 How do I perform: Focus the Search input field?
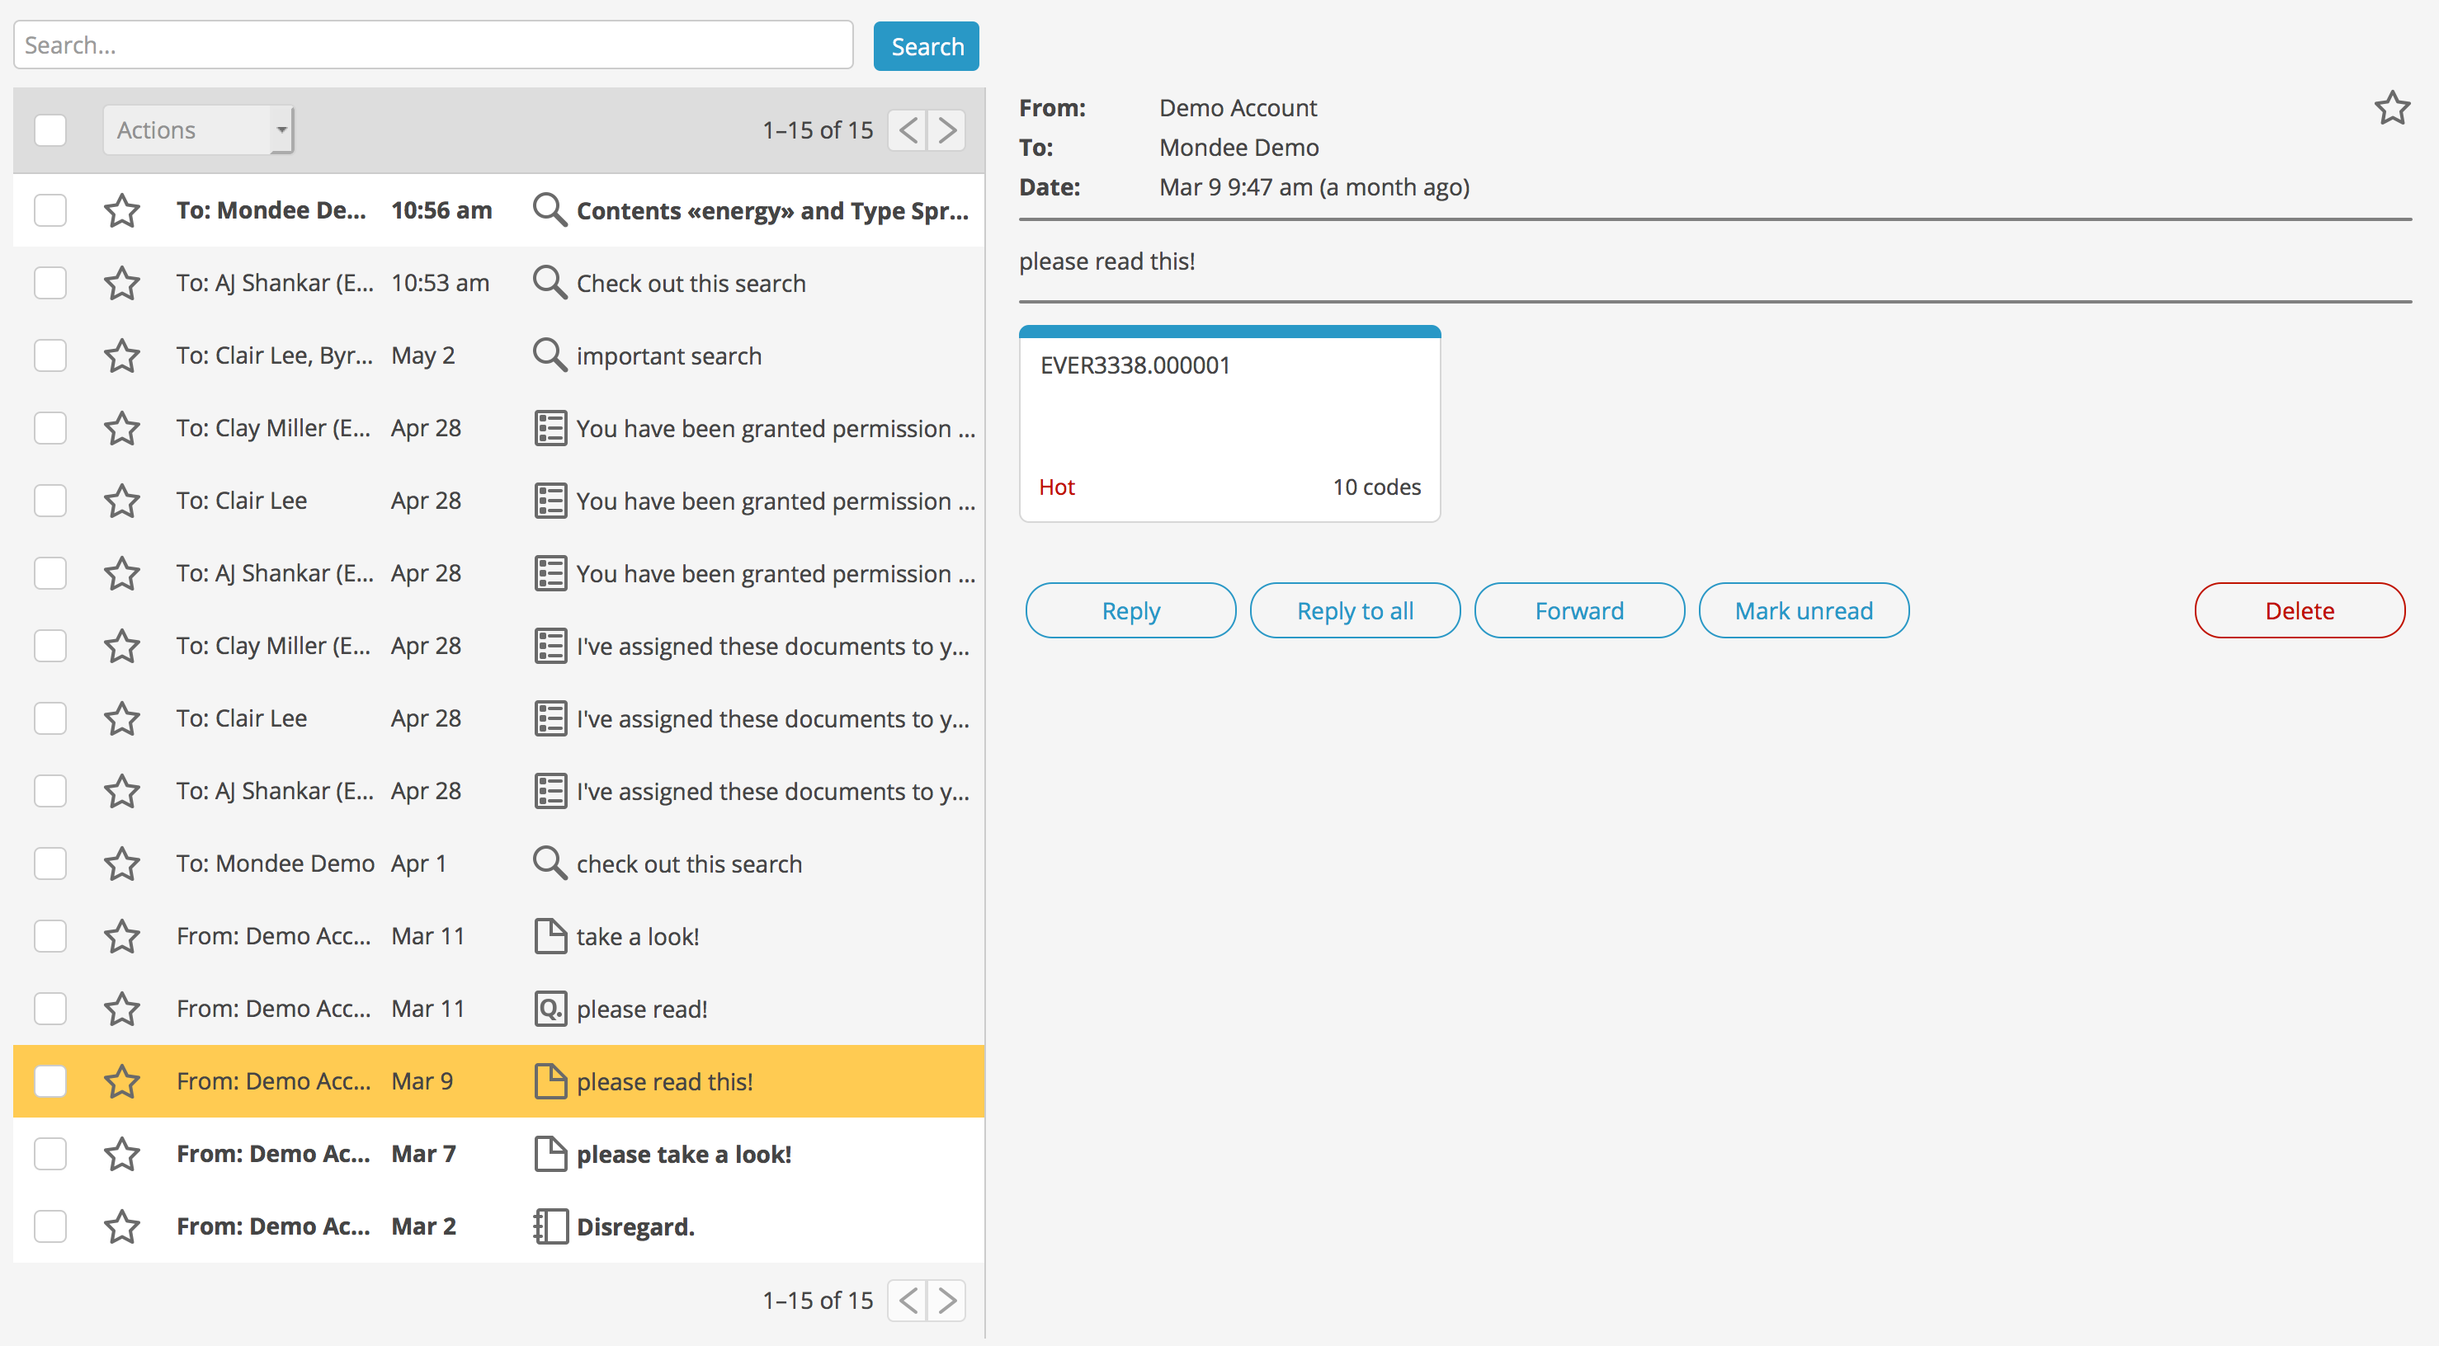click(x=434, y=45)
